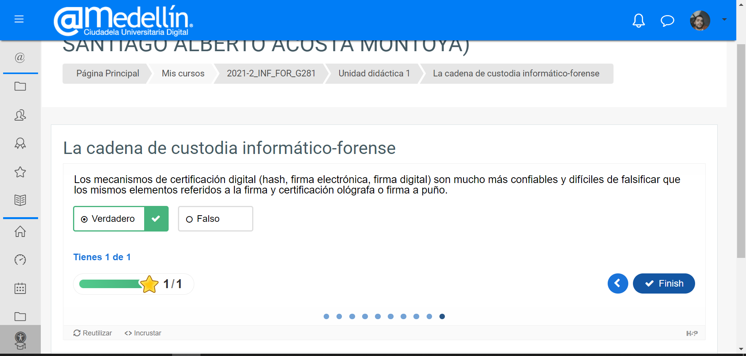The image size is (746, 356).
Task: Click the Incrustar embed button
Action: pyautogui.click(x=143, y=333)
